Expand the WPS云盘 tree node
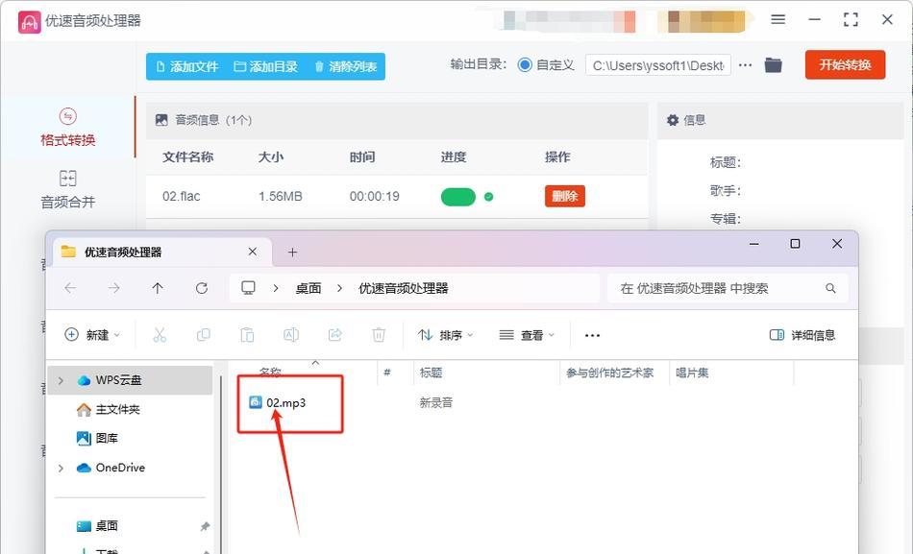 (x=62, y=380)
